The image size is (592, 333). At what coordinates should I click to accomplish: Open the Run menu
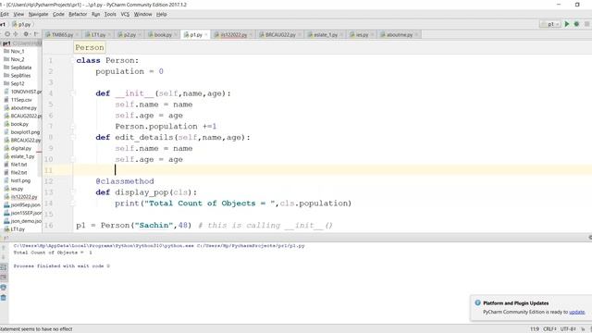click(x=95, y=15)
